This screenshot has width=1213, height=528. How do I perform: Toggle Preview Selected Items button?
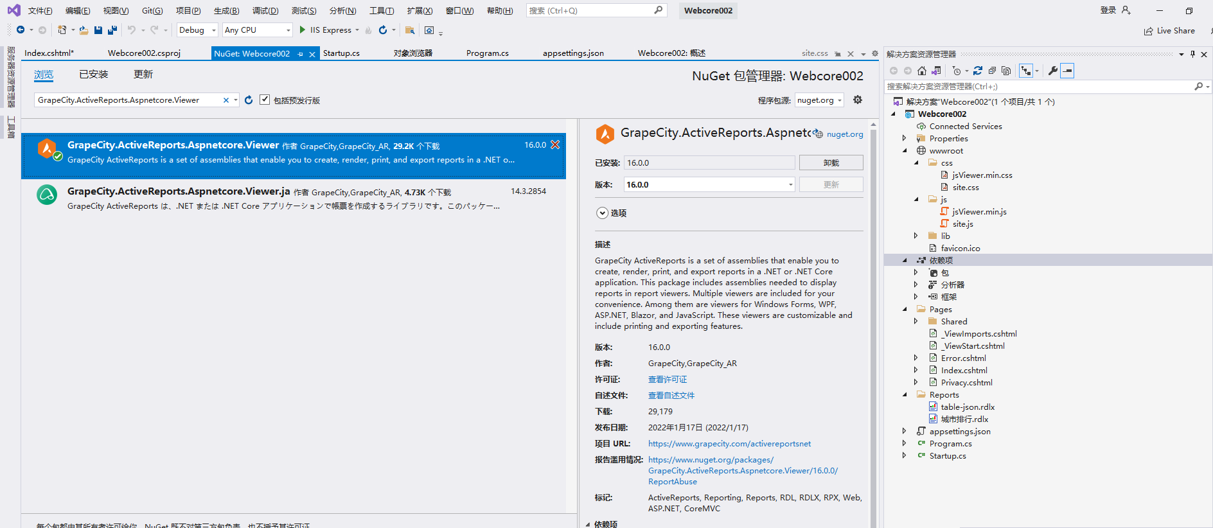pyautogui.click(x=1067, y=71)
